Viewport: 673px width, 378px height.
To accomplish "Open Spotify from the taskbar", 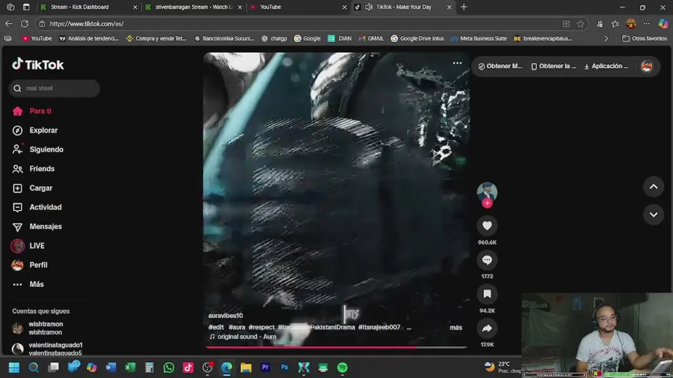I will (342, 367).
